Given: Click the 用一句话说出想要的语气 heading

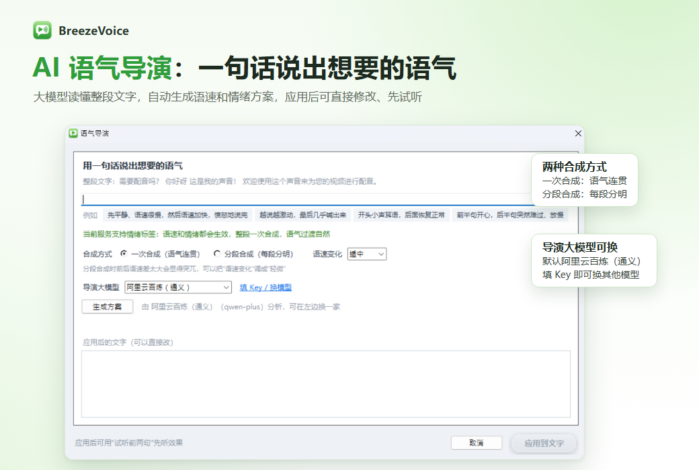Looking at the screenshot, I should click(133, 166).
